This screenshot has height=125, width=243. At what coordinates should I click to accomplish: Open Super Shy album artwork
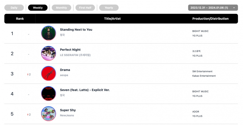[49, 114]
